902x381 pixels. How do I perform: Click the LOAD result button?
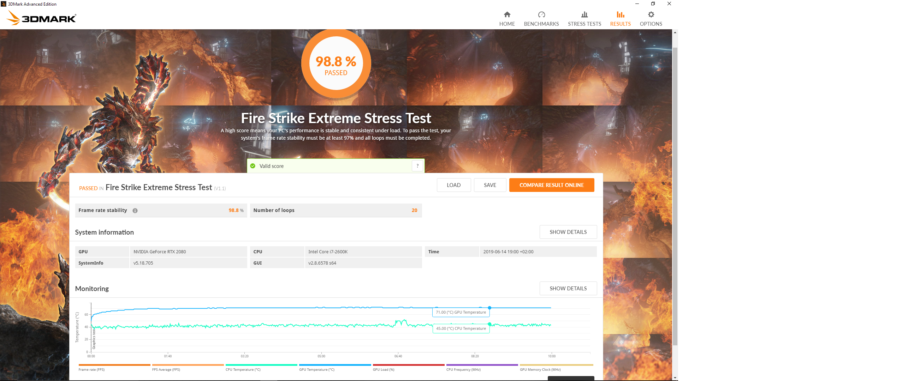(453, 185)
